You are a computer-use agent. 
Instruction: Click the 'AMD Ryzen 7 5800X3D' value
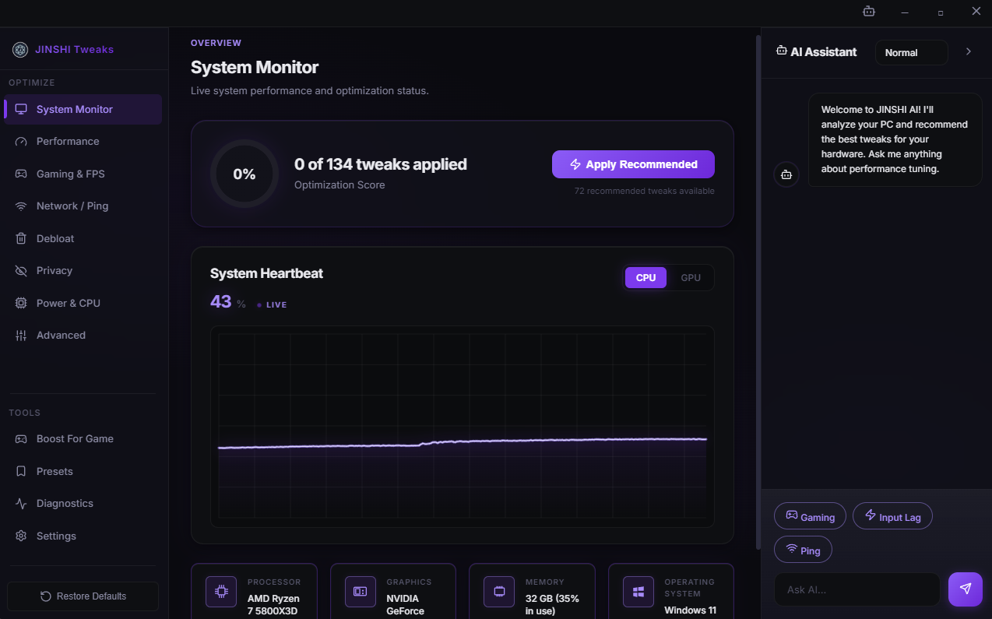pyautogui.click(x=273, y=604)
